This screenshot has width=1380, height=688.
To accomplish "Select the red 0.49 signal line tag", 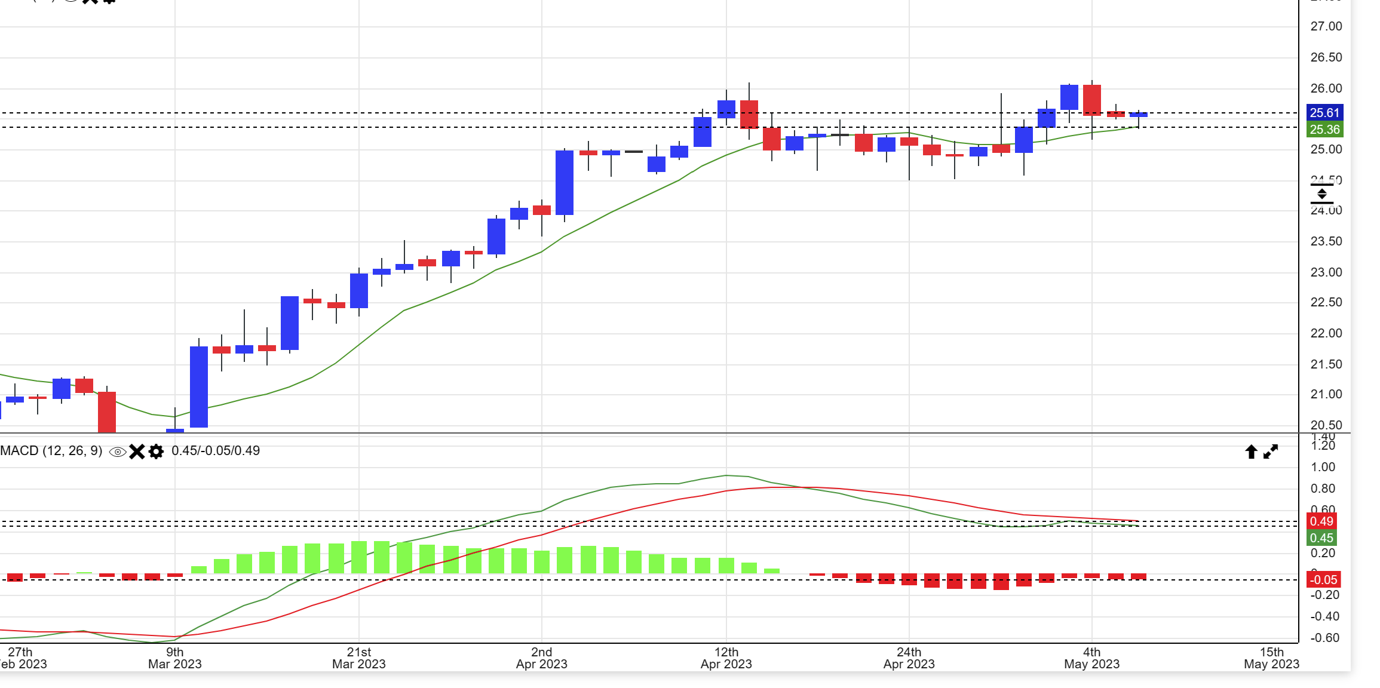I will (x=1321, y=521).
